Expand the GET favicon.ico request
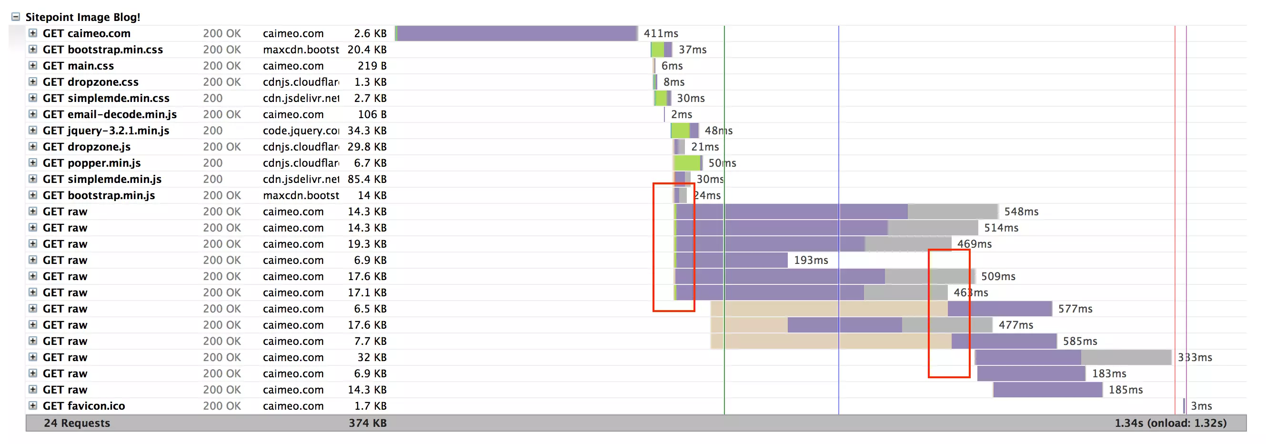The width and height of the screenshot is (1266, 444). (33, 405)
